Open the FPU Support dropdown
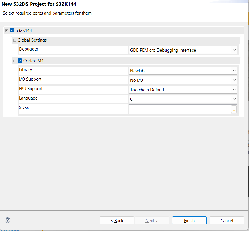This screenshot has width=249, height=231. click(183, 90)
